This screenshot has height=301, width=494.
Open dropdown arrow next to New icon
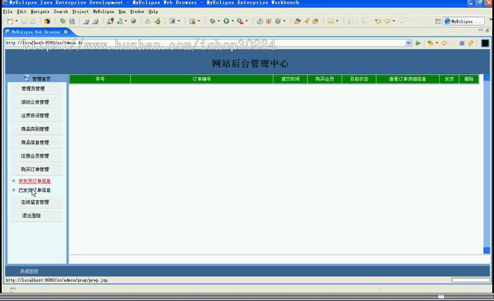[16, 21]
